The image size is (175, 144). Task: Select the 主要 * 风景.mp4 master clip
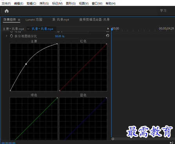pos(13,29)
